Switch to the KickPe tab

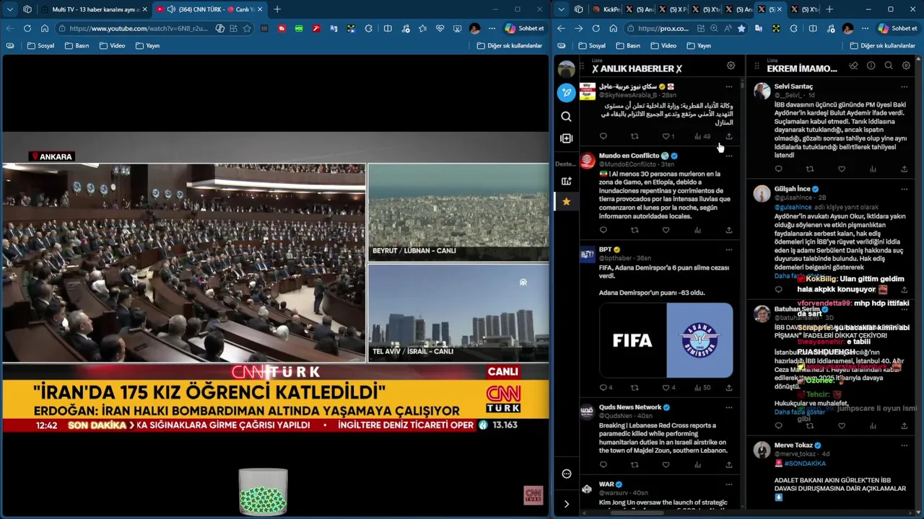click(605, 9)
